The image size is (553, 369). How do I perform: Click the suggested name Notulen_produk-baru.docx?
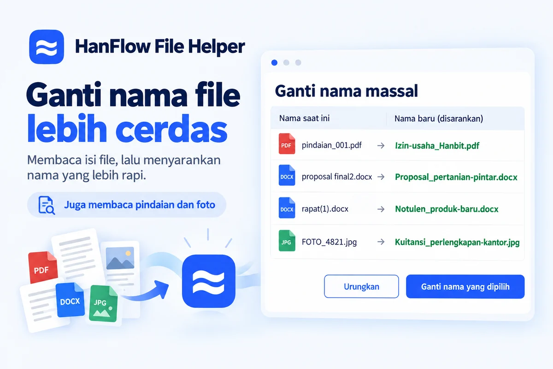coord(447,209)
